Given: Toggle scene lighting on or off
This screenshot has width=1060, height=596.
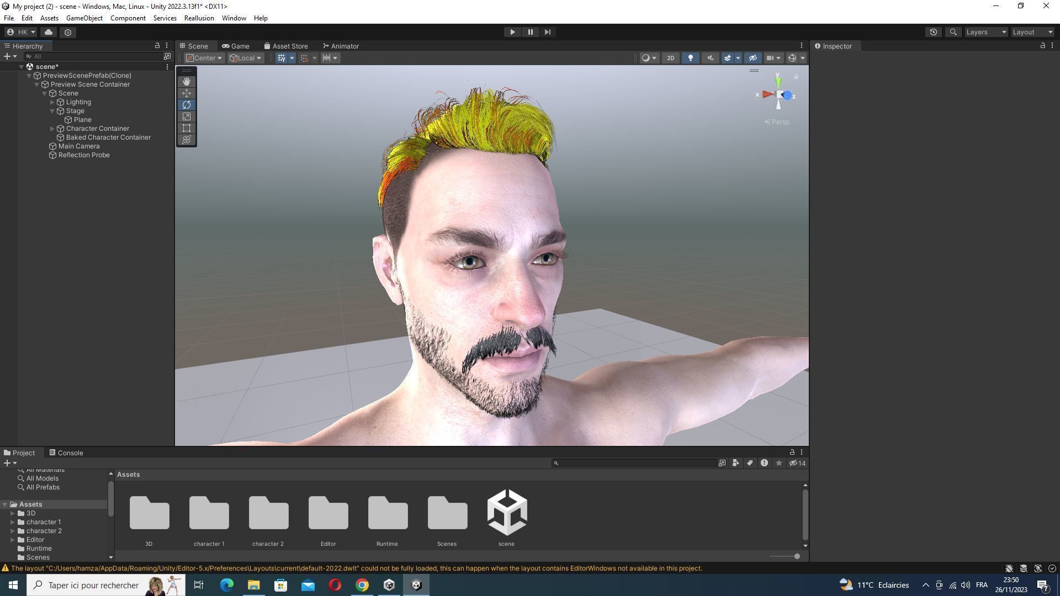Looking at the screenshot, I should pos(690,58).
